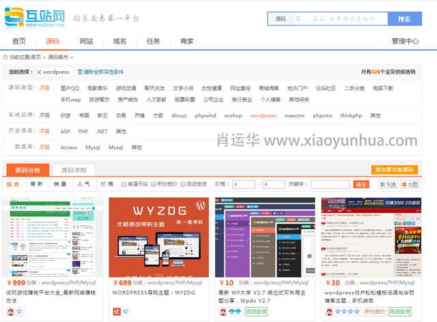The image size is (437, 322).
Task: Open the 源码 search category dropdown
Action: coord(281,18)
